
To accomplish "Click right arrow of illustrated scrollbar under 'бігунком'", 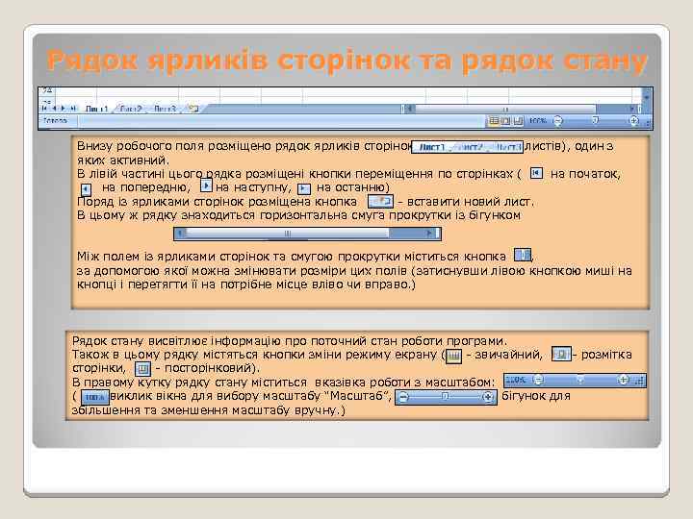I will [429, 233].
